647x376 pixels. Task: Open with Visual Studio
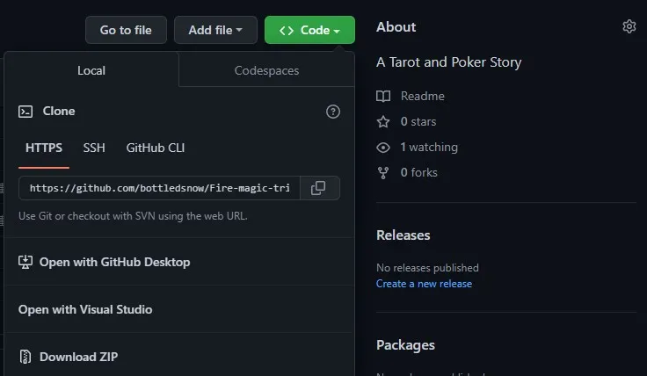point(85,309)
